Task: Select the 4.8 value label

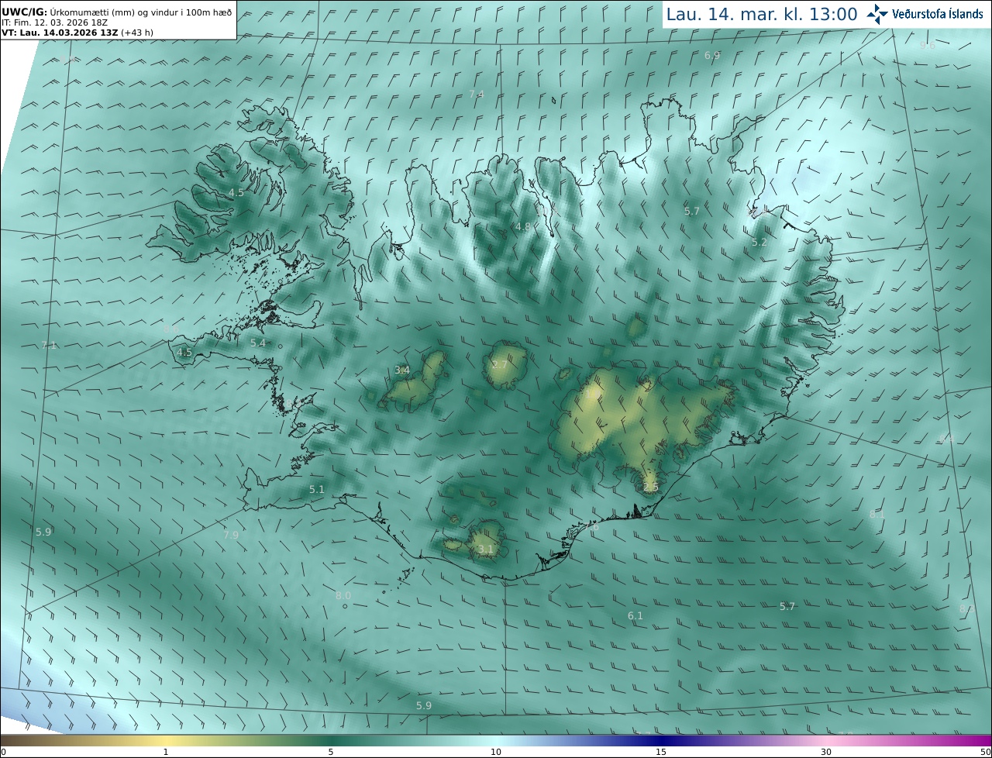Action: tap(523, 227)
